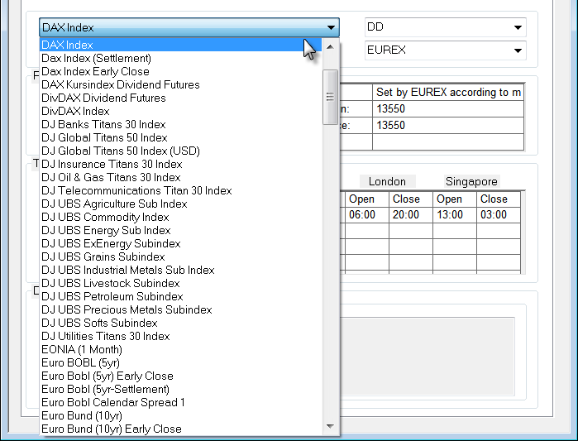Click the London open time cell 06:00
Screen dimensions: 578x441
[x=361, y=214]
